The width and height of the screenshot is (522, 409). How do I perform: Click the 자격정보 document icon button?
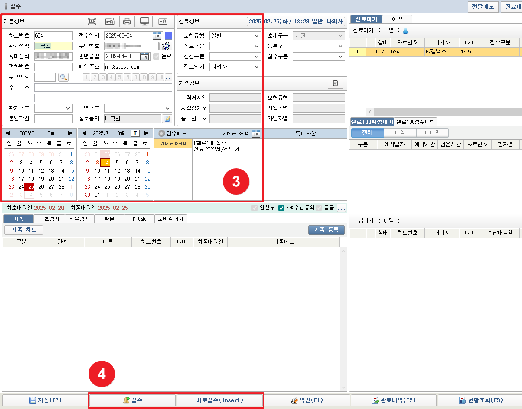click(335, 83)
